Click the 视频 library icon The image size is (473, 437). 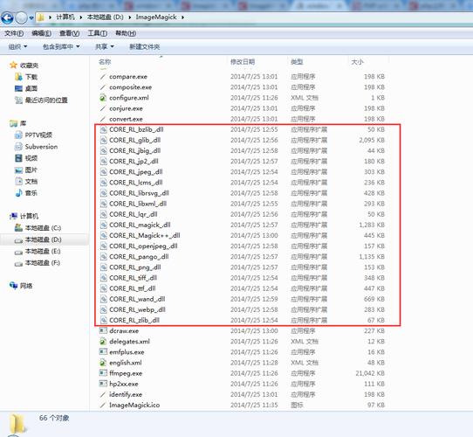tap(18, 158)
